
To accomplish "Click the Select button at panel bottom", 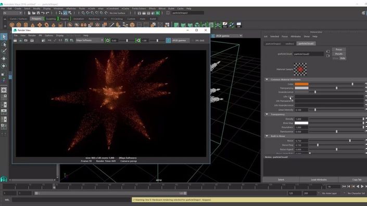I will [x=281, y=180].
